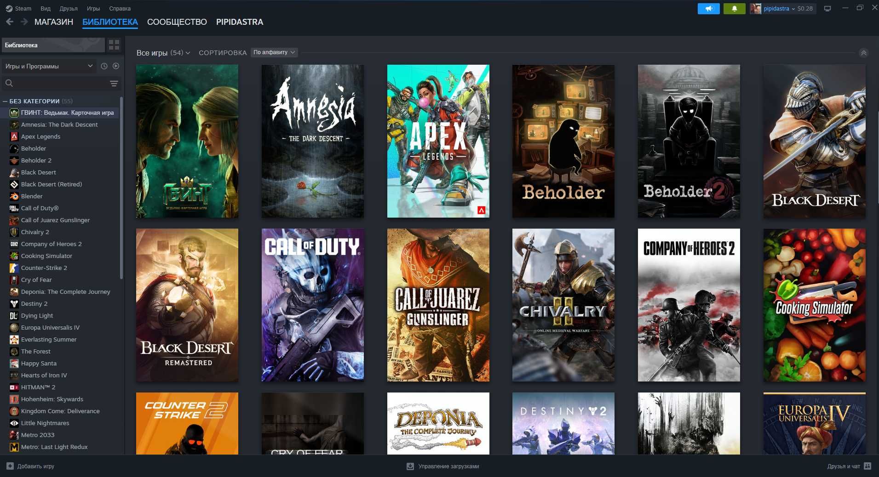This screenshot has width=879, height=477.
Task: Collapse the shelf with double-chevron icon
Action: [864, 53]
